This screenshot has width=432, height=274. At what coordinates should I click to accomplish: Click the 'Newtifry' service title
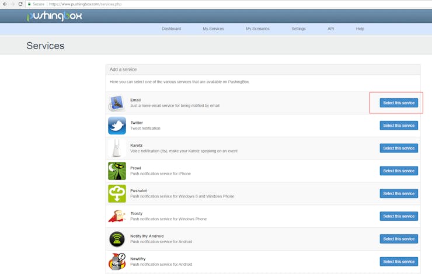(138, 259)
